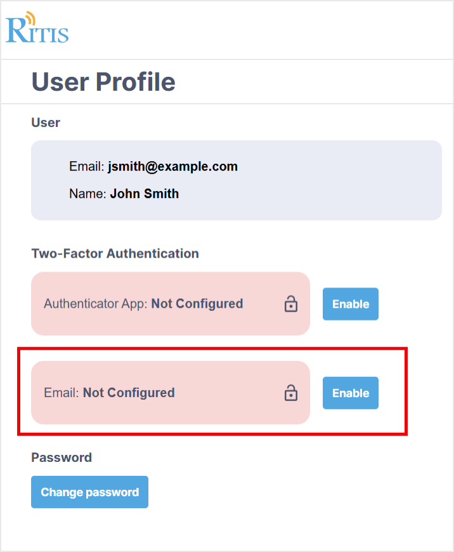The height and width of the screenshot is (552, 454).
Task: Click the 'Name:' label in user card
Action: (x=88, y=194)
